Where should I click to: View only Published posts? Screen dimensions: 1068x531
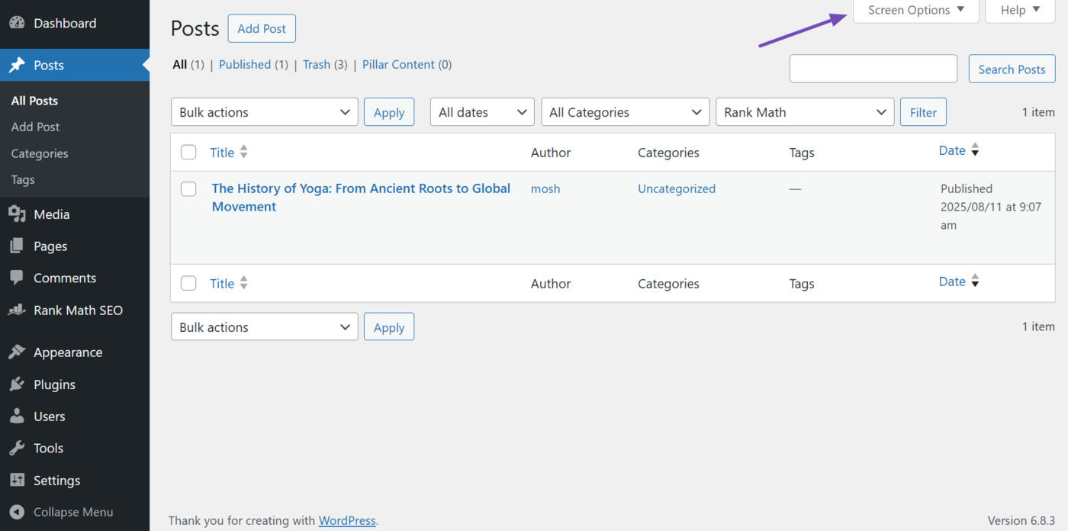246,64
